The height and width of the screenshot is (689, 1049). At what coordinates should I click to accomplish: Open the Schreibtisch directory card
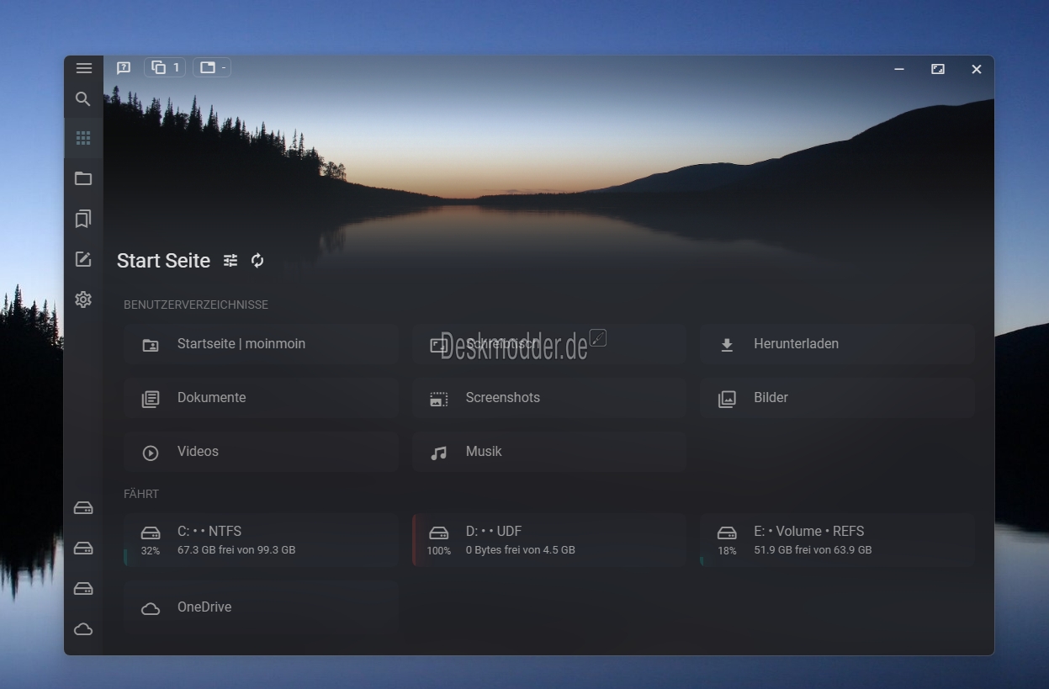pyautogui.click(x=549, y=344)
